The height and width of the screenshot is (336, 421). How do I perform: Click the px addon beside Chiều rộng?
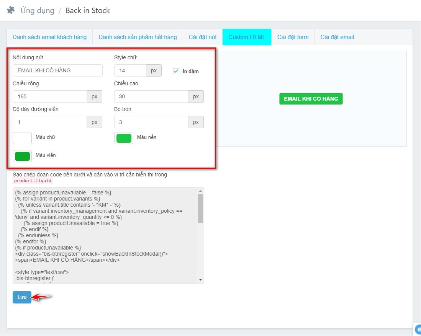click(95, 96)
